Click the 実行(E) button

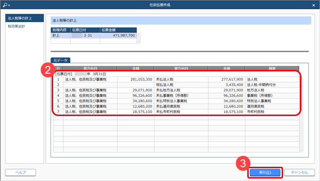[265, 173]
